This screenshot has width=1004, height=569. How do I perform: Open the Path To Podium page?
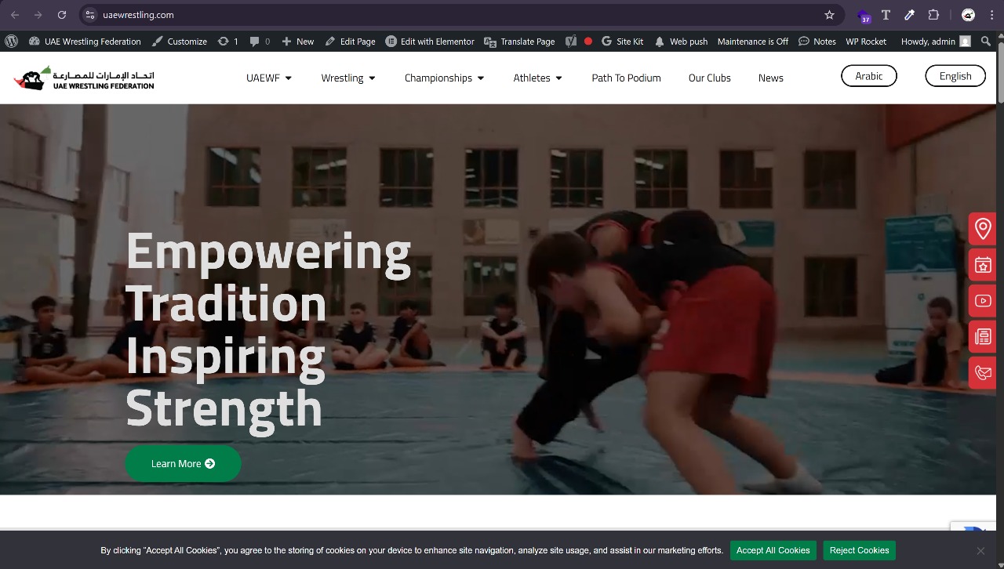pos(626,78)
